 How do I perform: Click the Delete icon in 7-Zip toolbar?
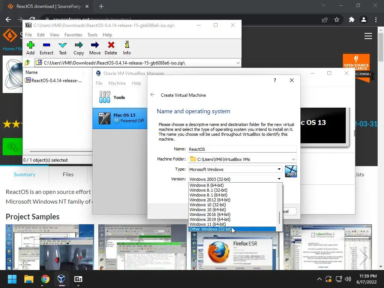[111, 48]
